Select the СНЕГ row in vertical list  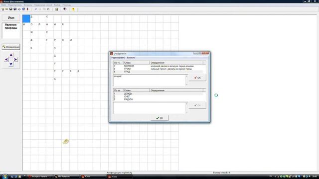(158, 96)
